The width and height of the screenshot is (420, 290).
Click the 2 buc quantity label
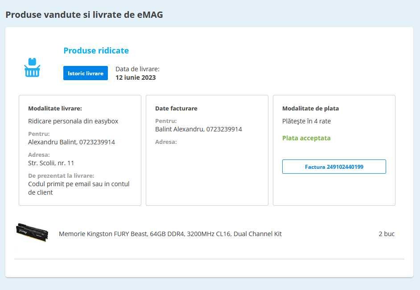387,234
